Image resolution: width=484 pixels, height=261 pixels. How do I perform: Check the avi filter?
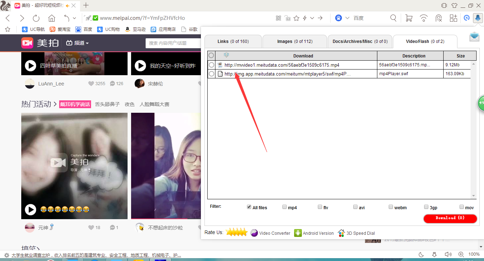tap(355, 207)
